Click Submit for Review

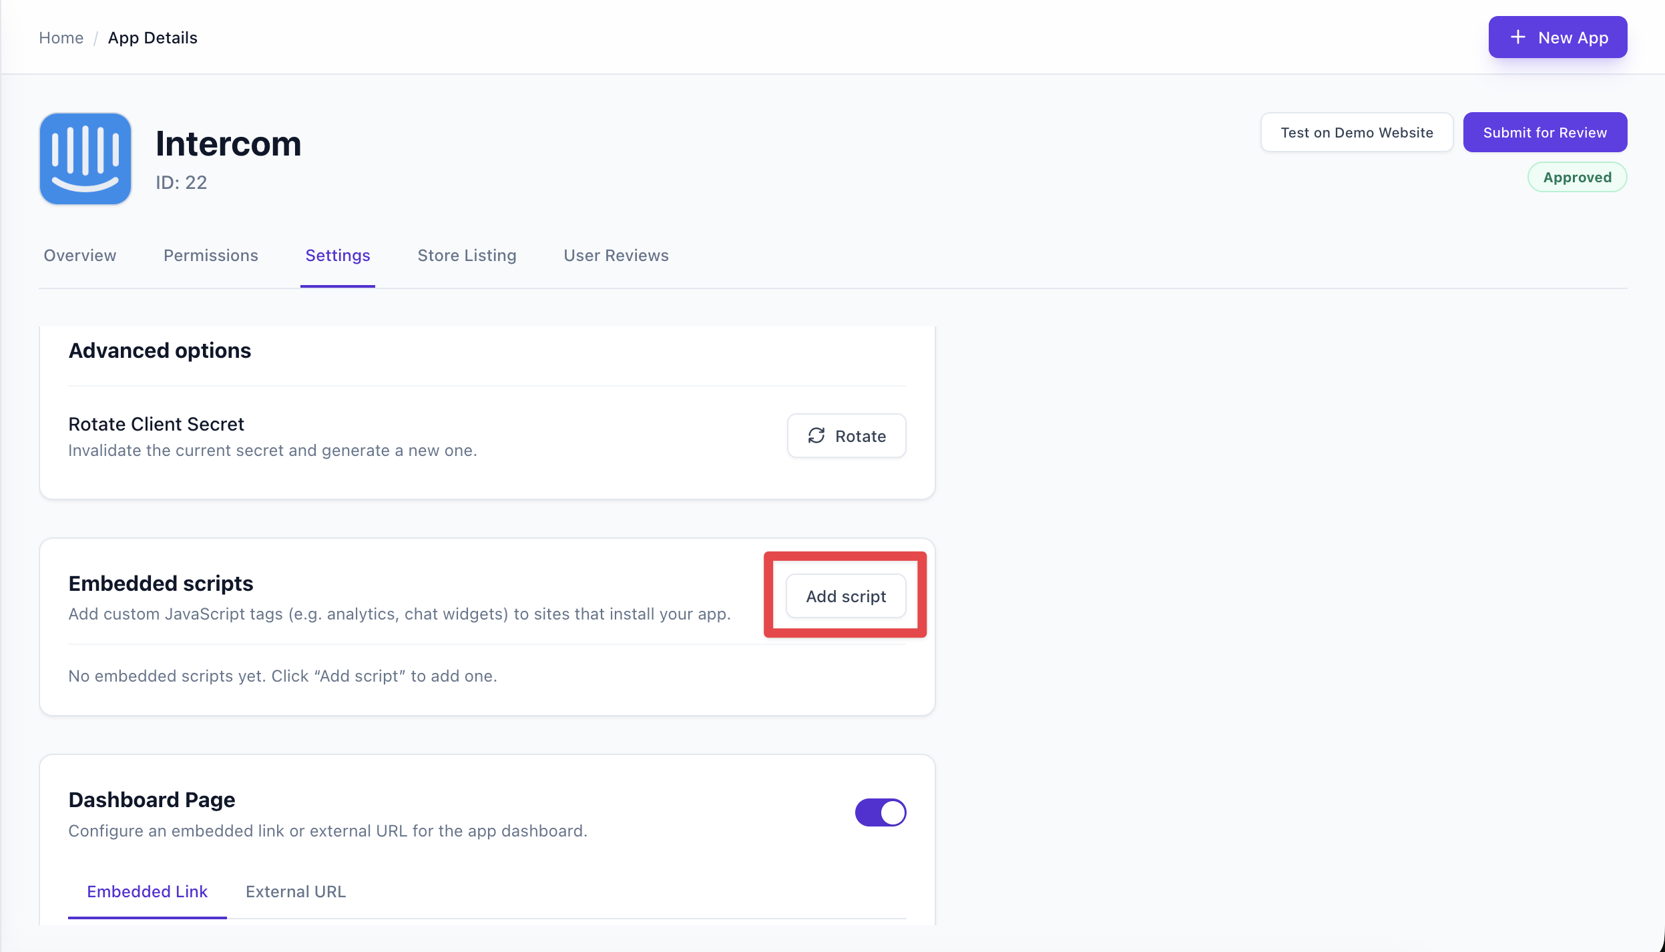tap(1544, 132)
